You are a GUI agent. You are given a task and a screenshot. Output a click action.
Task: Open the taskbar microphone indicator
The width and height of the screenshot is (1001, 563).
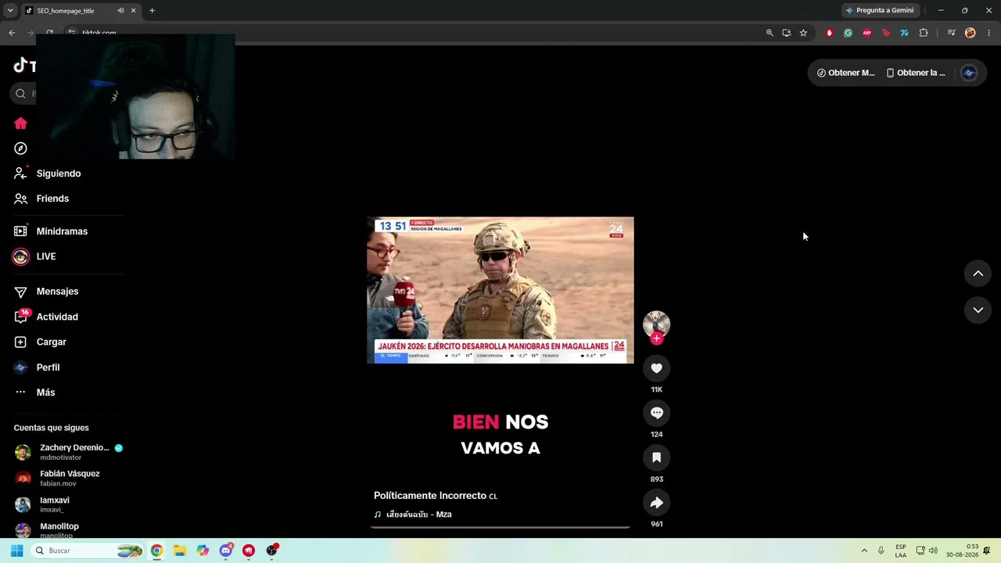[x=881, y=550]
